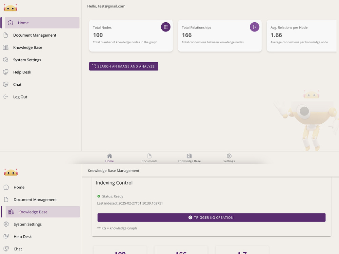The image size is (339, 254).
Task: Click the Document Management page icon in the upper sidebar
Action: point(6,35)
